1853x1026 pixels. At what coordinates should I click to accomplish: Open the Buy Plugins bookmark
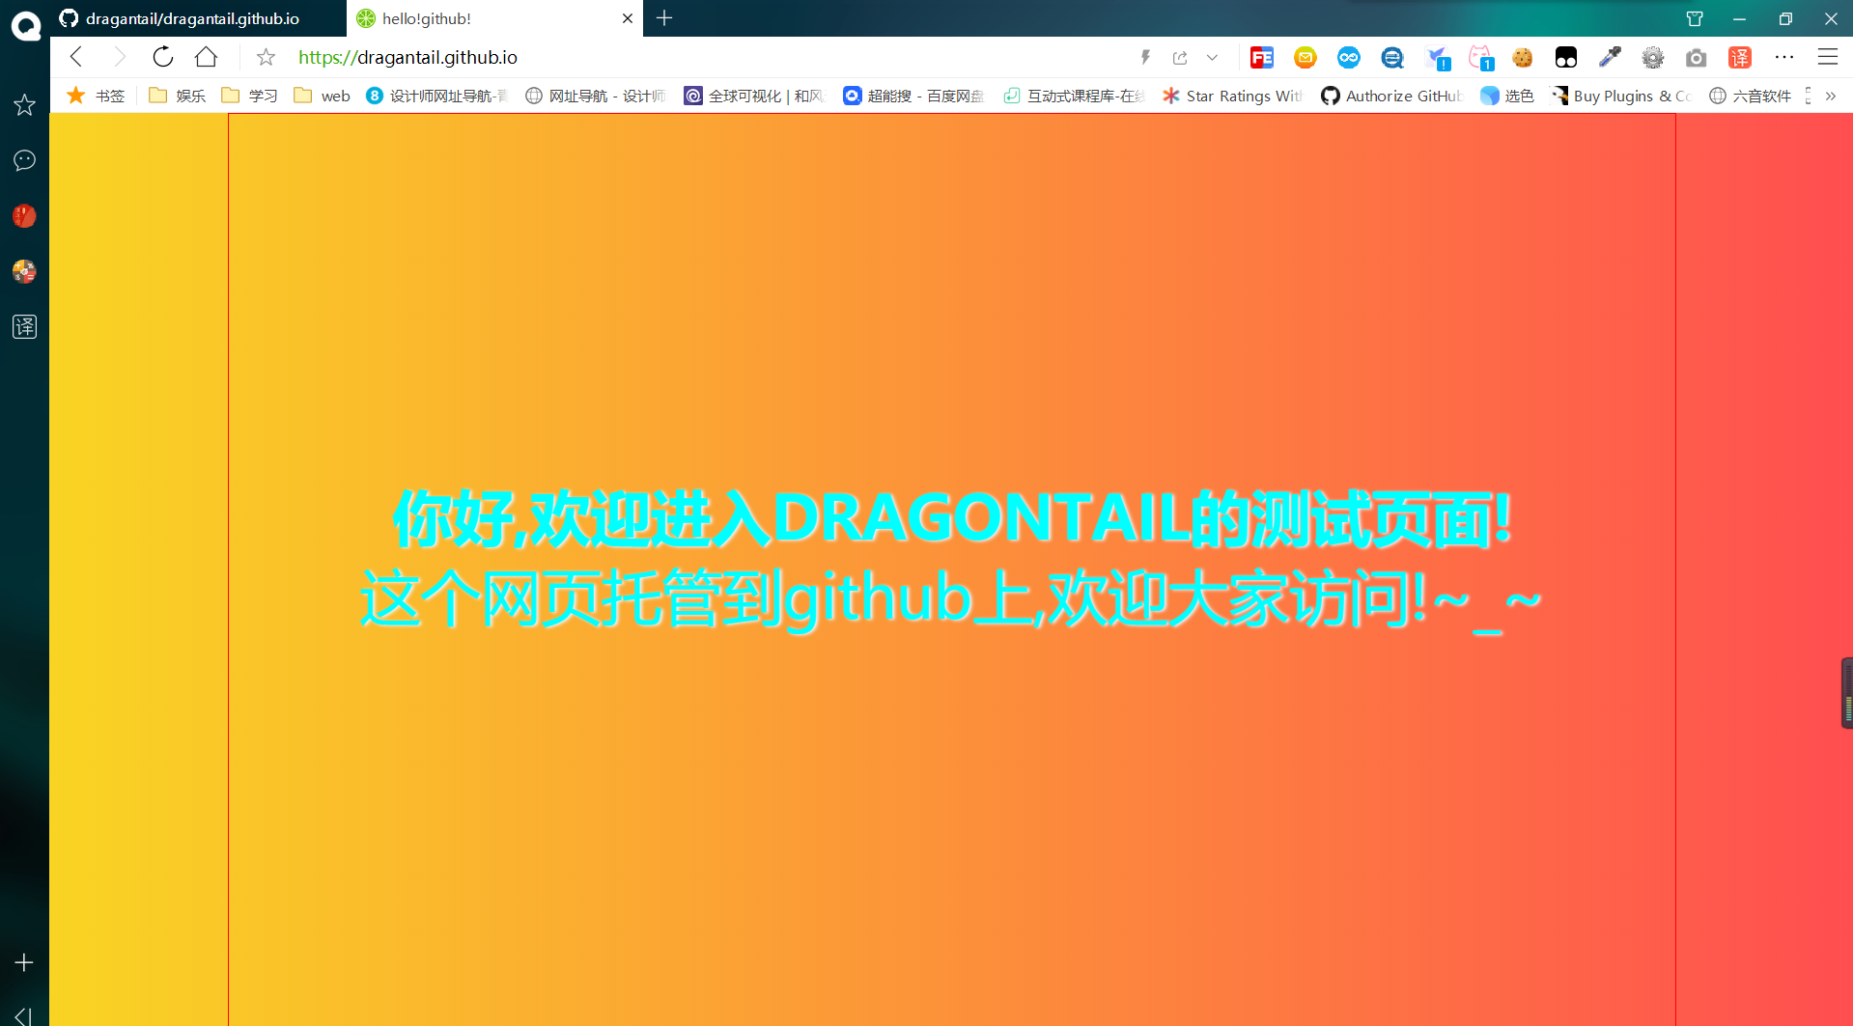point(1621,96)
